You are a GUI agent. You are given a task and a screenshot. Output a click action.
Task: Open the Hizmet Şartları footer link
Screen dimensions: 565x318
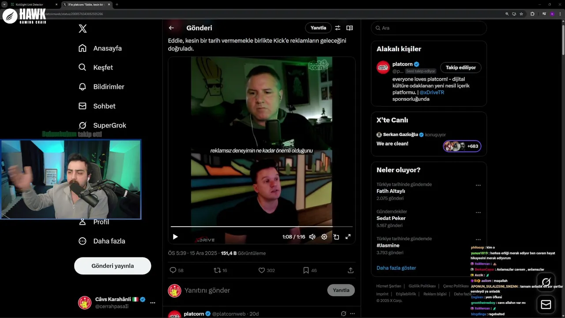click(388, 286)
